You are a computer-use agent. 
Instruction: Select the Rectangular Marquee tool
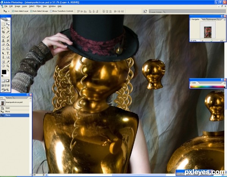3,24
